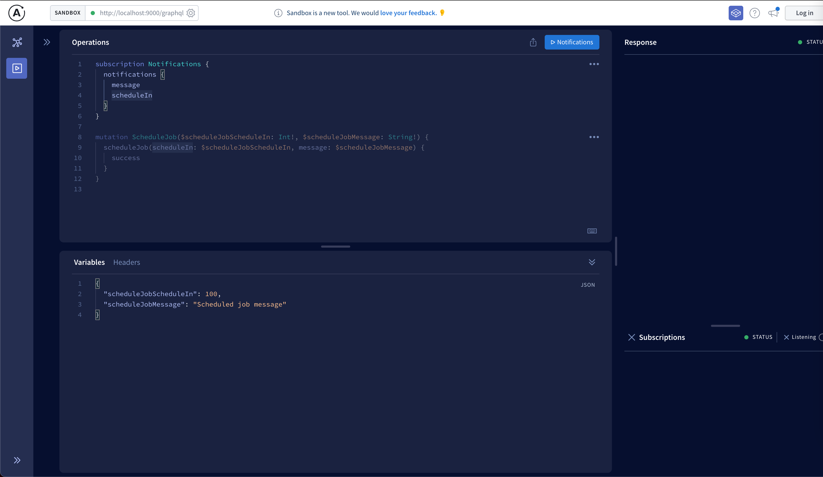Open Notifications subscription options menu
This screenshot has height=477, width=823.
594,64
